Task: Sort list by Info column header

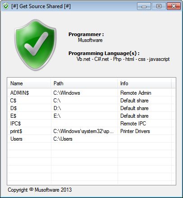Action: point(144,83)
